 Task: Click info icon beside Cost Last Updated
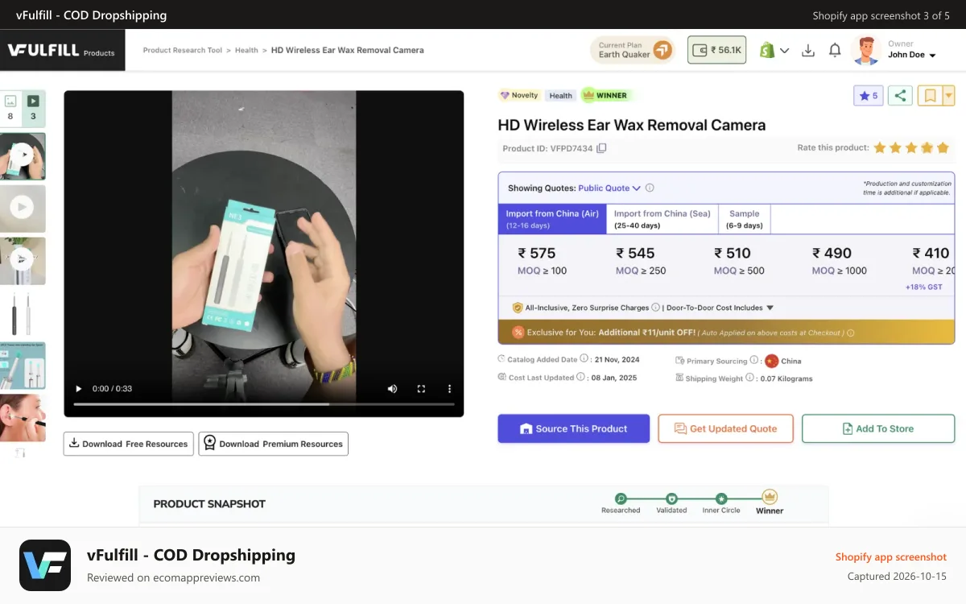click(580, 378)
